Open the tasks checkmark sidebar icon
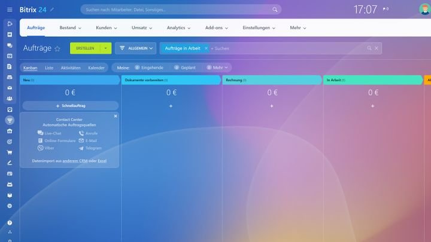This screenshot has width=431, height=242. (10, 110)
